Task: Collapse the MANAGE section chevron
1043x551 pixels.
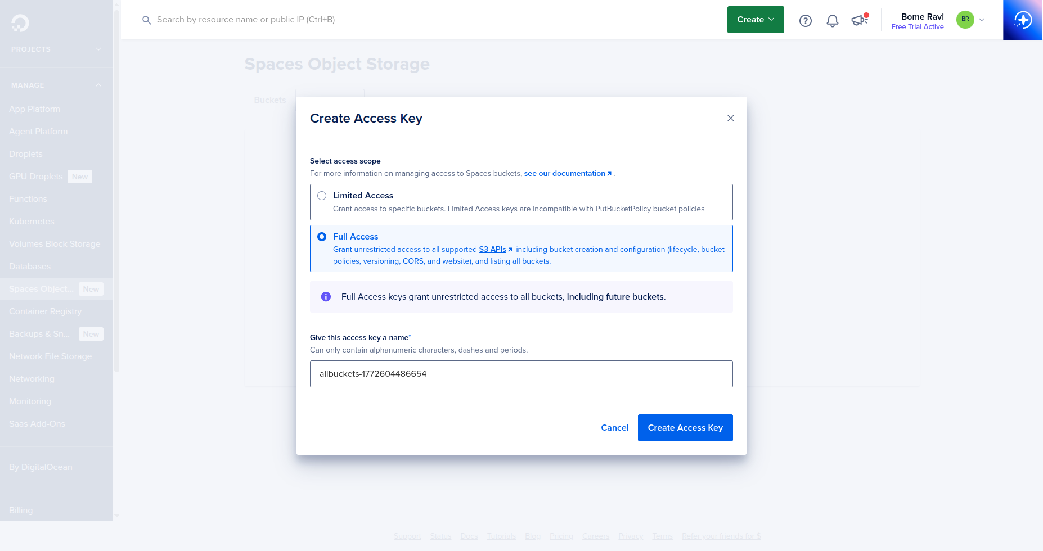Action: click(98, 85)
